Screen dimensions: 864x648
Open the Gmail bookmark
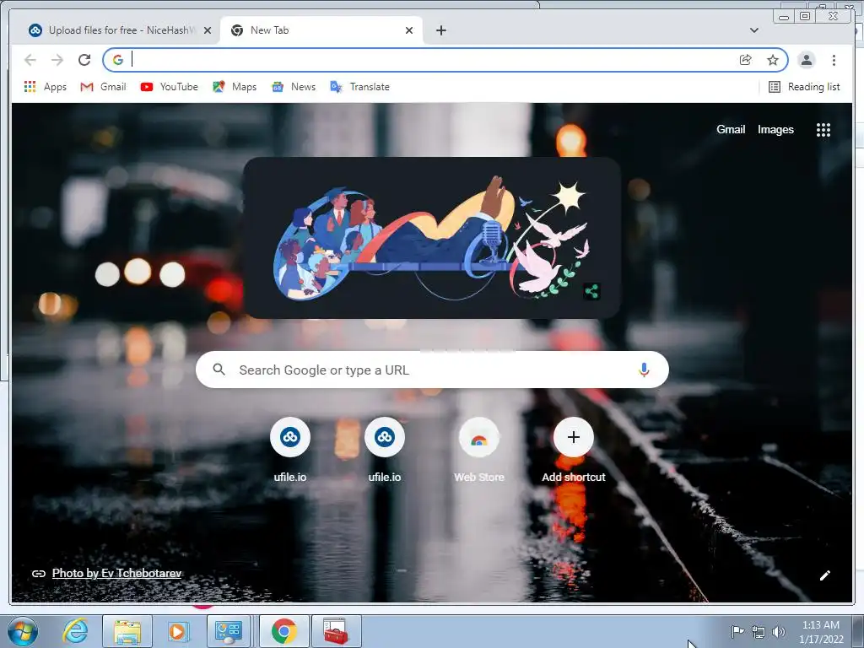point(104,87)
